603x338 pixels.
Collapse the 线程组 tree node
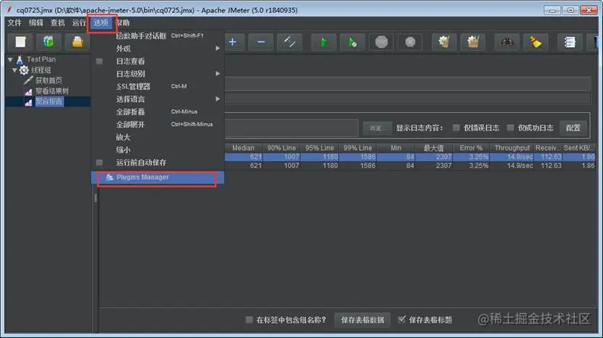tap(15, 70)
